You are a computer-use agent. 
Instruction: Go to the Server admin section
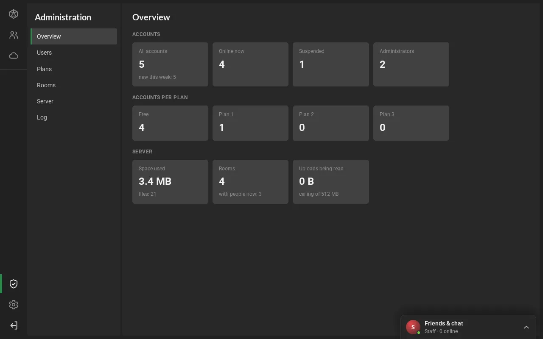coord(74,101)
